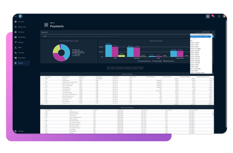
Task: Click the magenta CREDITCARD donut segment
Action: (58, 58)
